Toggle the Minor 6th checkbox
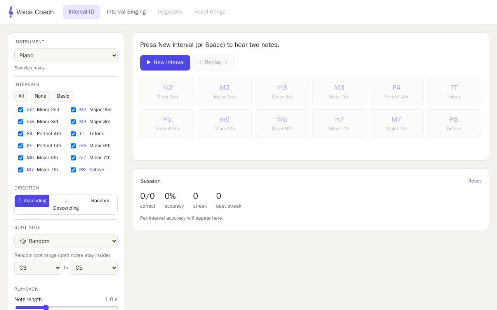The image size is (497, 310). pos(73,146)
